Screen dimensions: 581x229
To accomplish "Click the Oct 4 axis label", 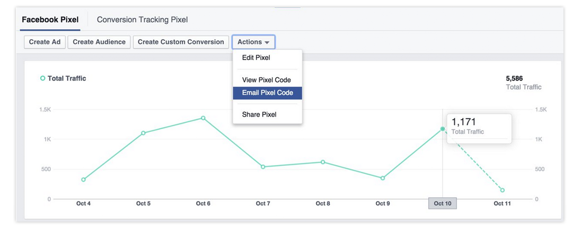I will click(x=83, y=204).
